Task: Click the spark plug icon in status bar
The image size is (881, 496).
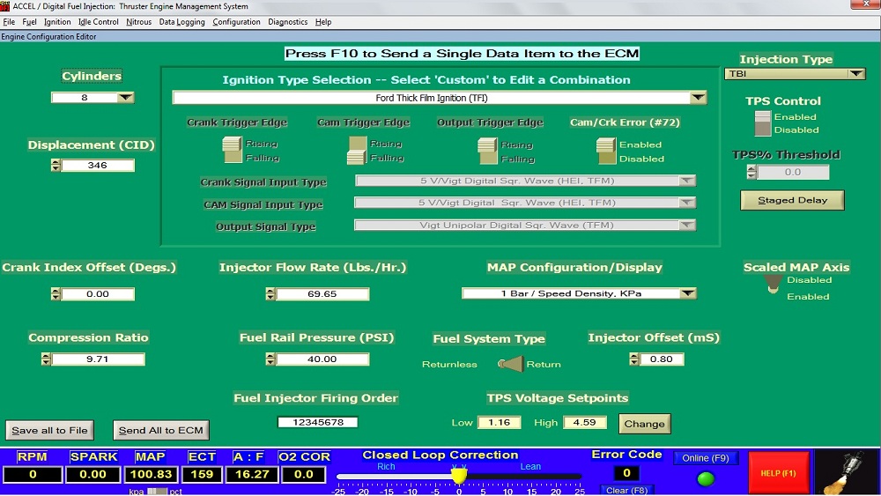Action: pyautogui.click(x=846, y=472)
